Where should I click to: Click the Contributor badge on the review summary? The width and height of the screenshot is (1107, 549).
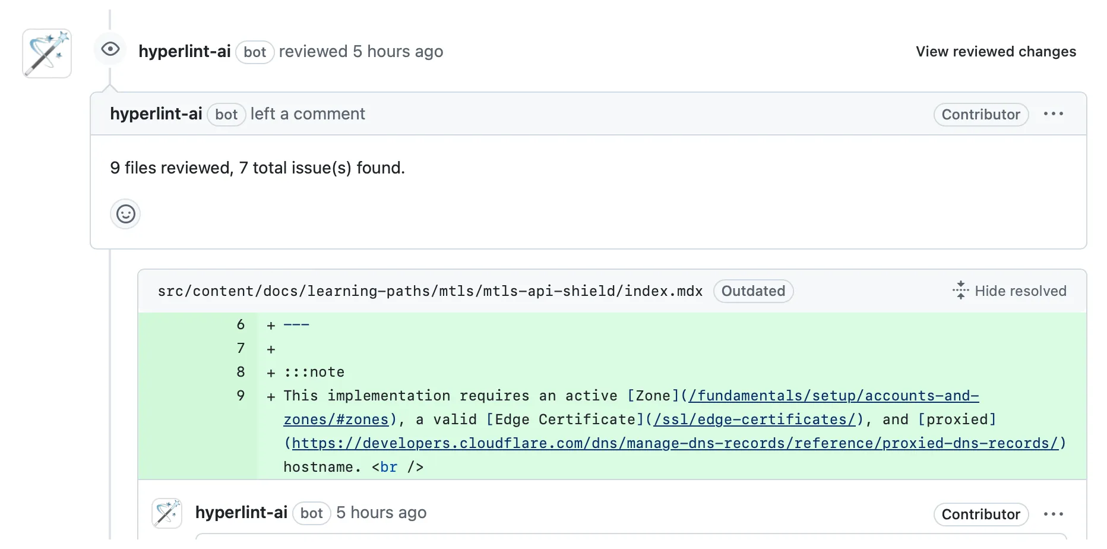click(x=981, y=114)
